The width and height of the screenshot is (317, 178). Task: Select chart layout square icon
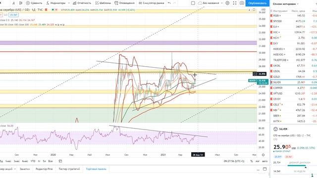(x=193, y=3)
